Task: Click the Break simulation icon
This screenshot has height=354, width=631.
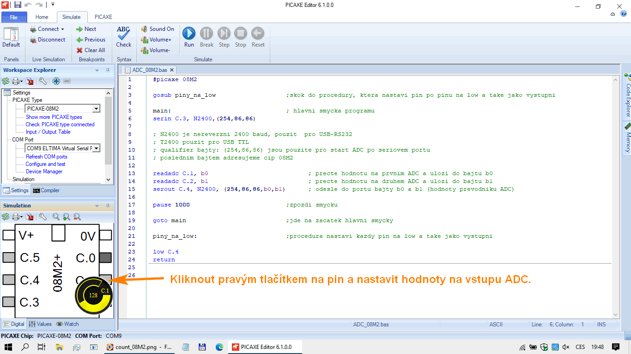Action: point(206,33)
